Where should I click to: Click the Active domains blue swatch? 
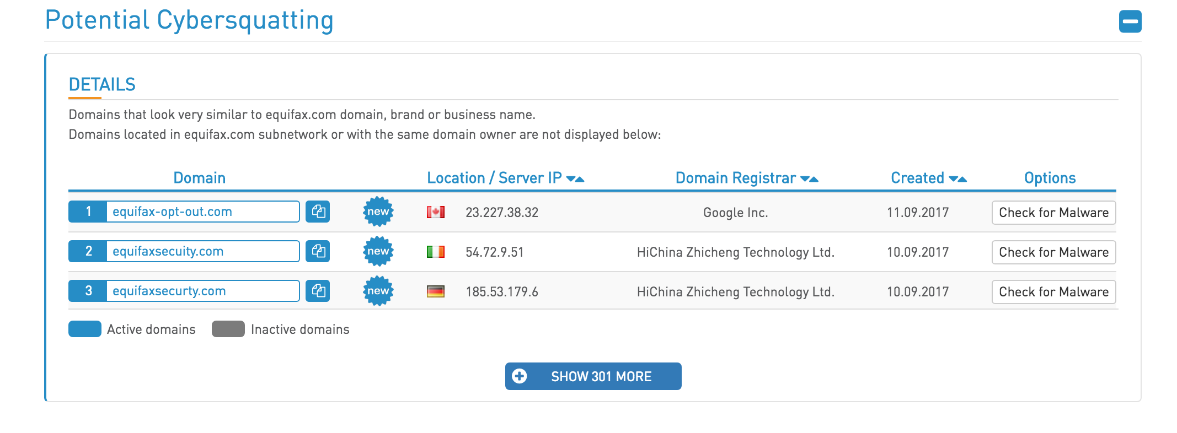click(x=85, y=329)
